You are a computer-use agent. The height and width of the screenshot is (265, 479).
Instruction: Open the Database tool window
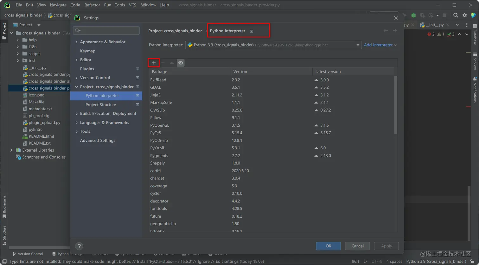pos(475,34)
